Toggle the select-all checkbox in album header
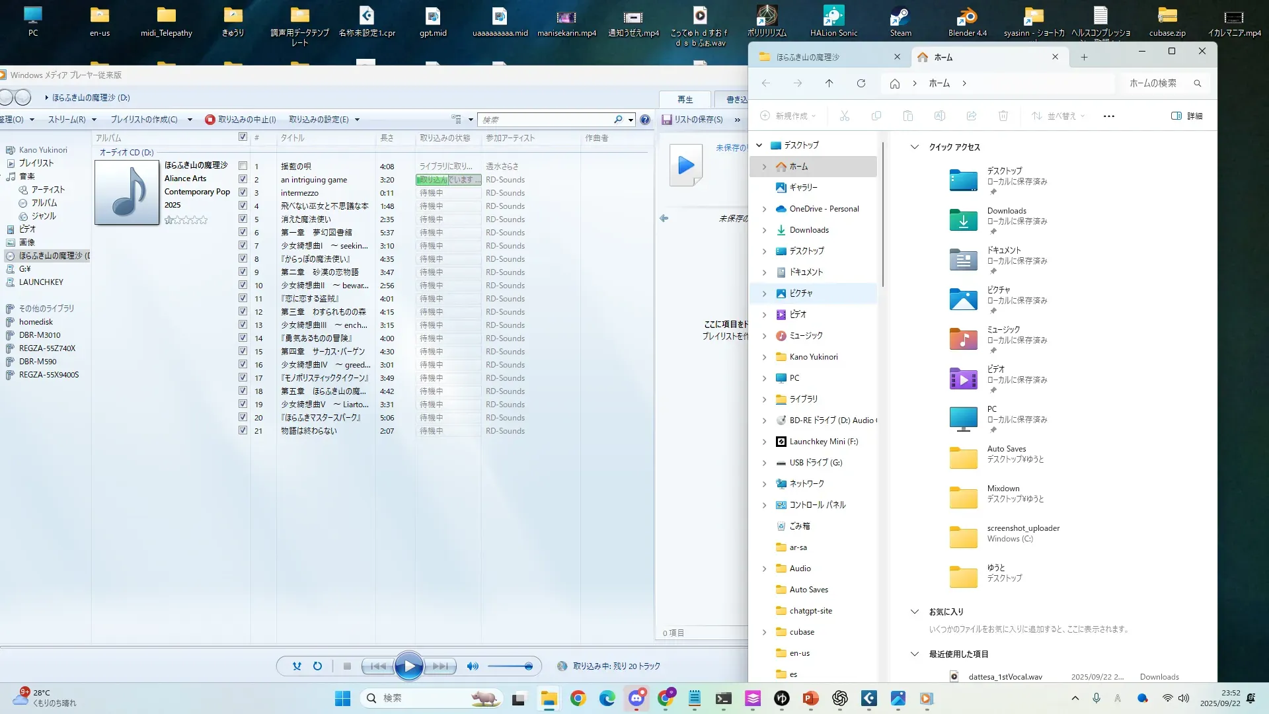 point(243,137)
